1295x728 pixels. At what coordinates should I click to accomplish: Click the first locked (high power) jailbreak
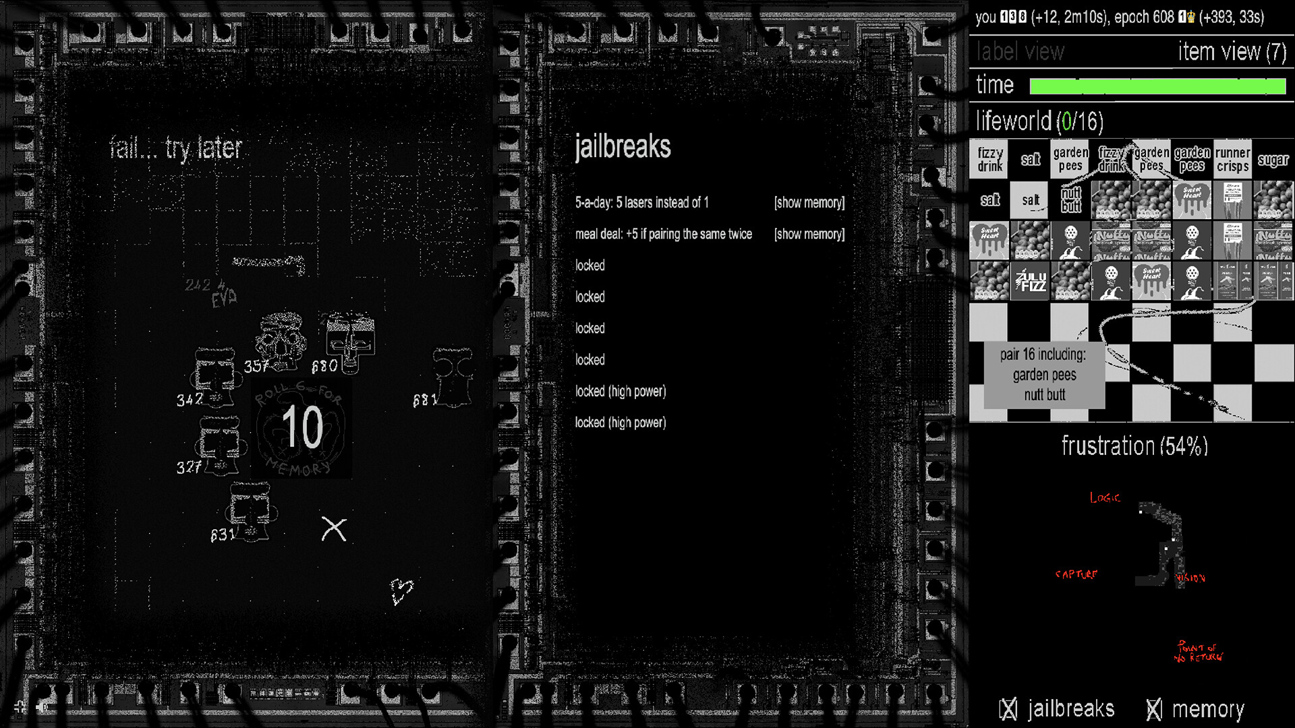point(620,391)
